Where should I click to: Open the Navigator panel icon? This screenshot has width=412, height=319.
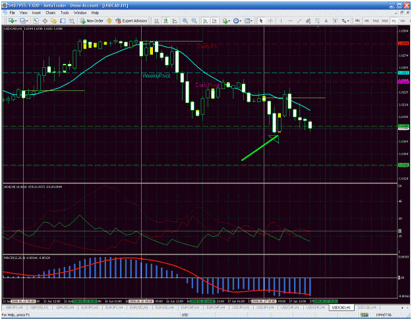[53, 20]
